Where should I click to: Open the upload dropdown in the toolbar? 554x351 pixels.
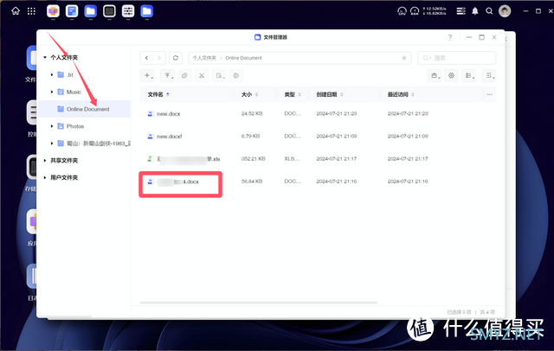[x=169, y=75]
